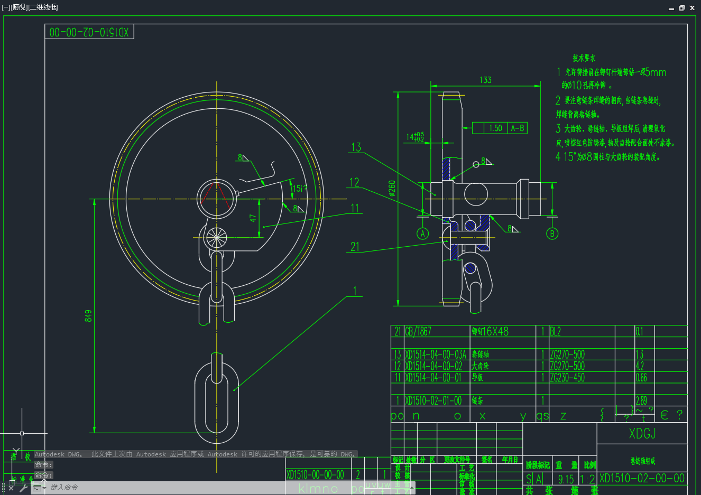Select the 1.50 tolerance frame value
Viewport: 701px width, 495px height.
pos(495,128)
